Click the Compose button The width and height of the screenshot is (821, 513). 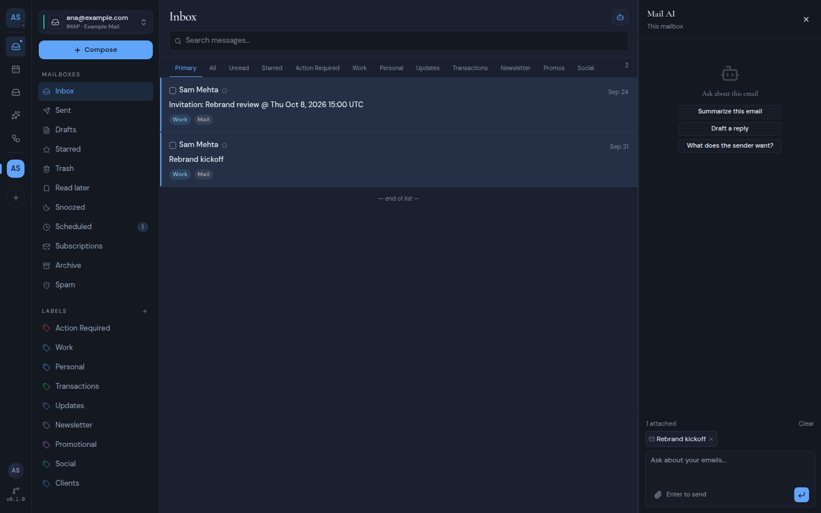[96, 50]
